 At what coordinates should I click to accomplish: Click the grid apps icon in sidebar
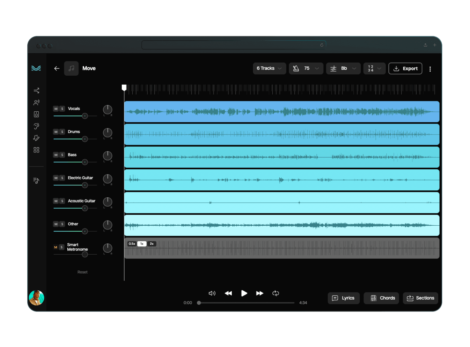coord(36,150)
